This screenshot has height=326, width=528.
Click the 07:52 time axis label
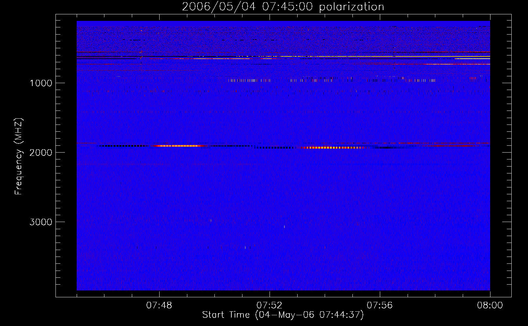pyautogui.click(x=270, y=305)
